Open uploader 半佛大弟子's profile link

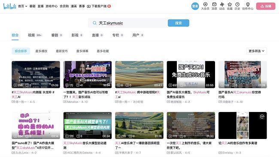click(126, 153)
